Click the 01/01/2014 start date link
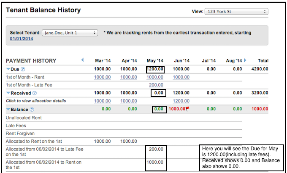The width and height of the screenshot is (287, 173). tap(21, 39)
